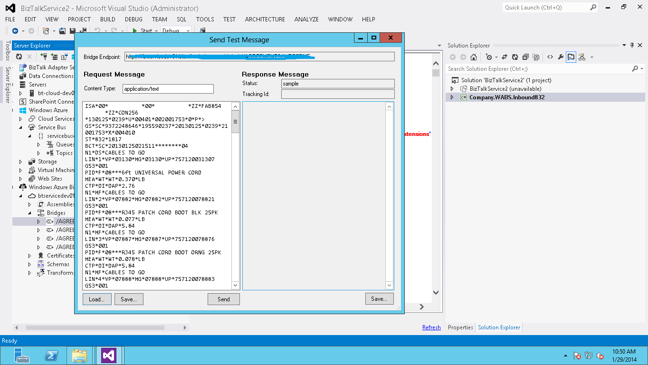Select Solution 'BizTalkService2' (1 project)
The image size is (648, 365).
506,80
